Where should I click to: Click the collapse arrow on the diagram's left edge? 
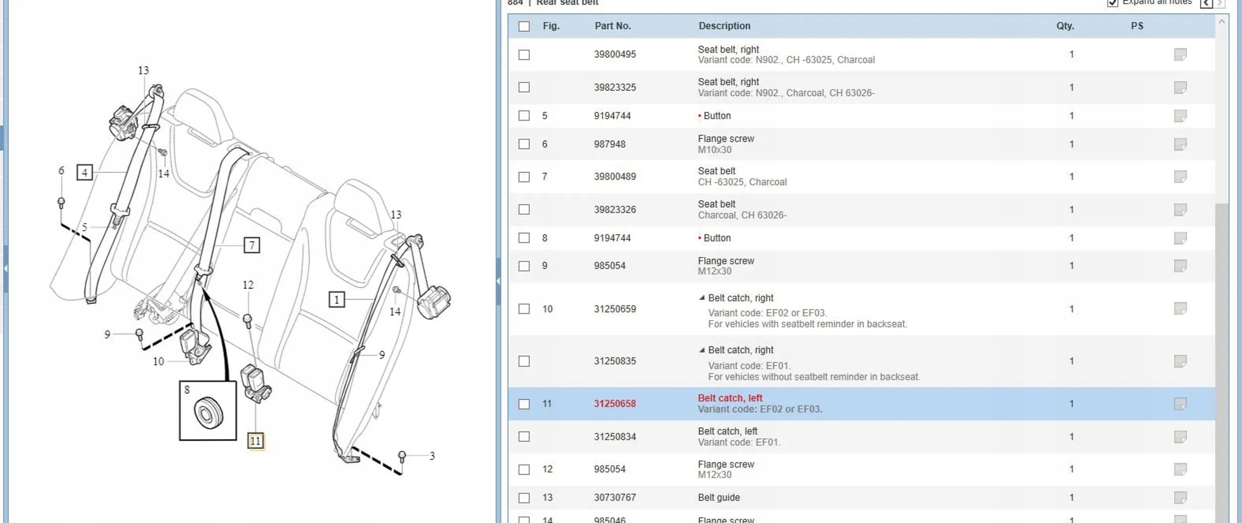(5, 268)
